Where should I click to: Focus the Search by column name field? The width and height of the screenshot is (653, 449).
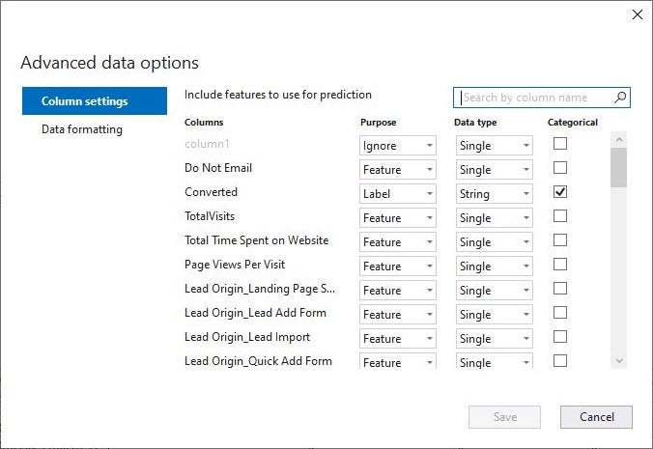tap(534, 98)
